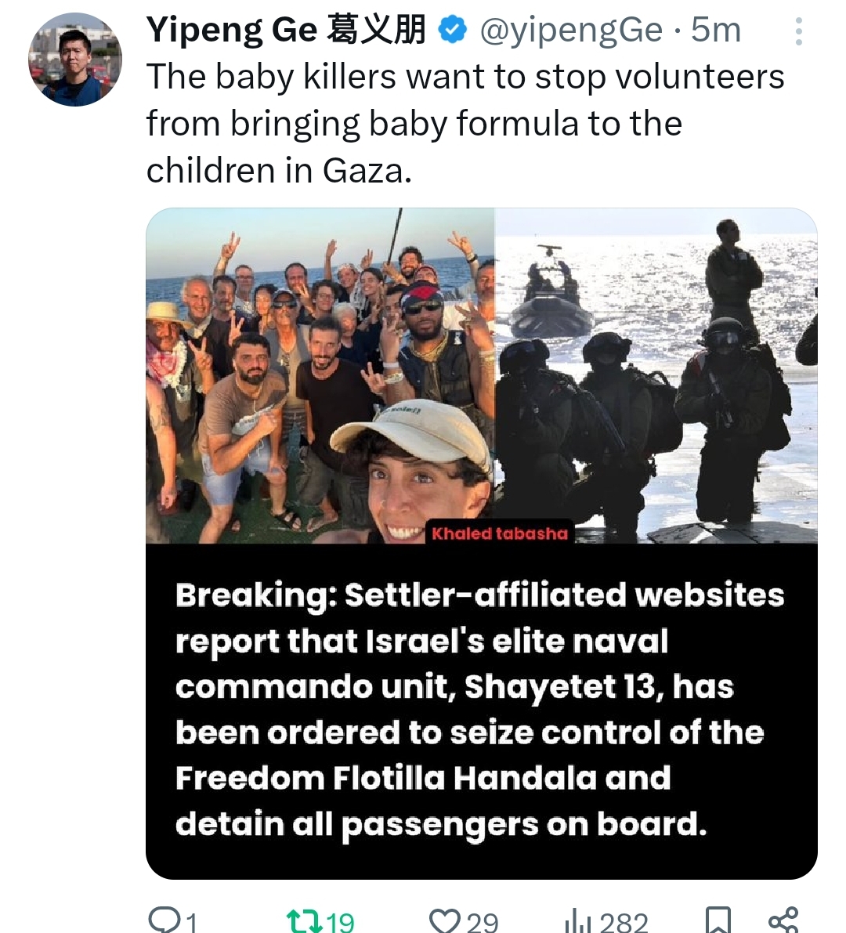Click the 282 views count

click(624, 922)
